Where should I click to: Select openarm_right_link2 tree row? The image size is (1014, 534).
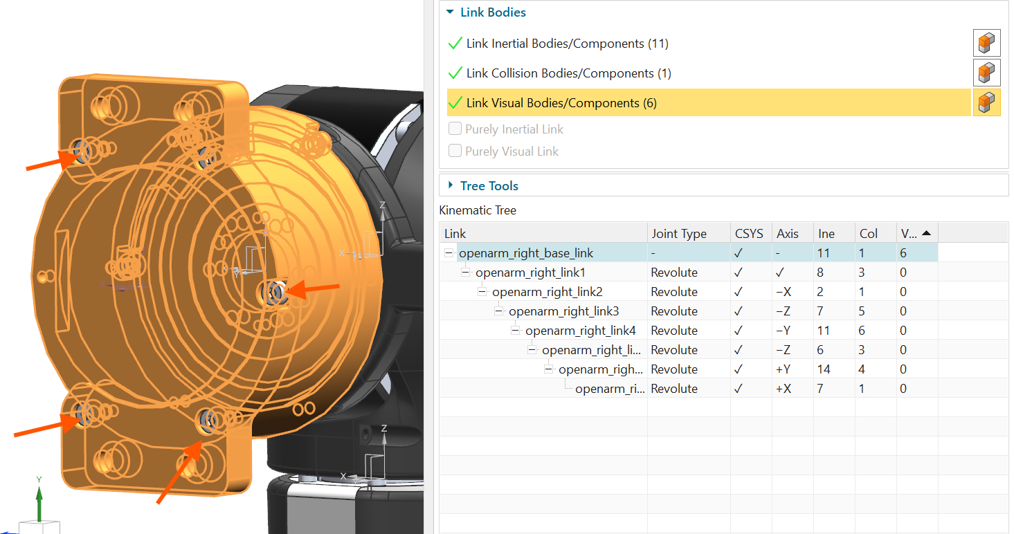coord(547,292)
